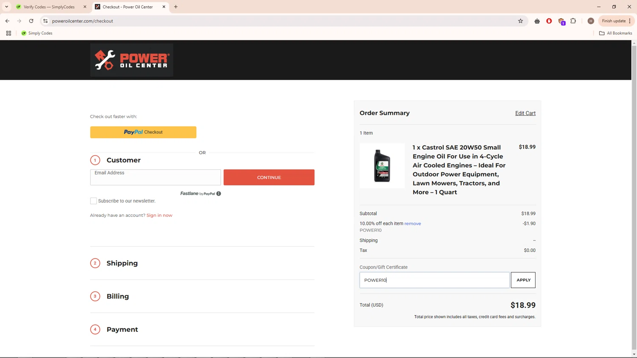Open the tab search dropdown arrow
The image size is (637, 358).
point(6,7)
